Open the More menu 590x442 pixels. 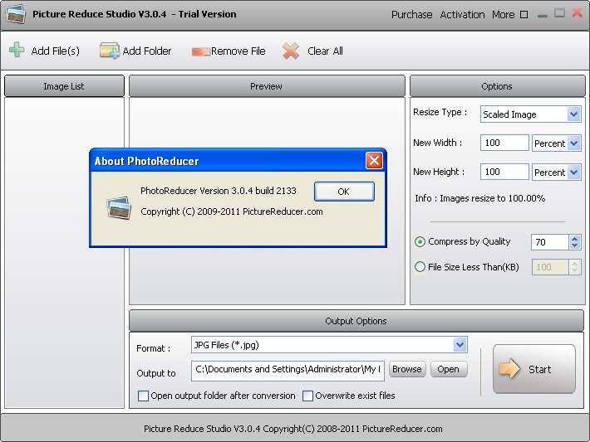[x=503, y=15]
